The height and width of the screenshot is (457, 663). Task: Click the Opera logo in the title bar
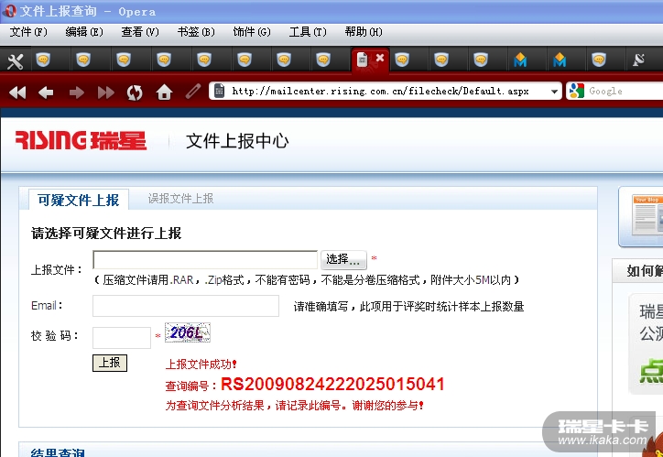coord(9,11)
